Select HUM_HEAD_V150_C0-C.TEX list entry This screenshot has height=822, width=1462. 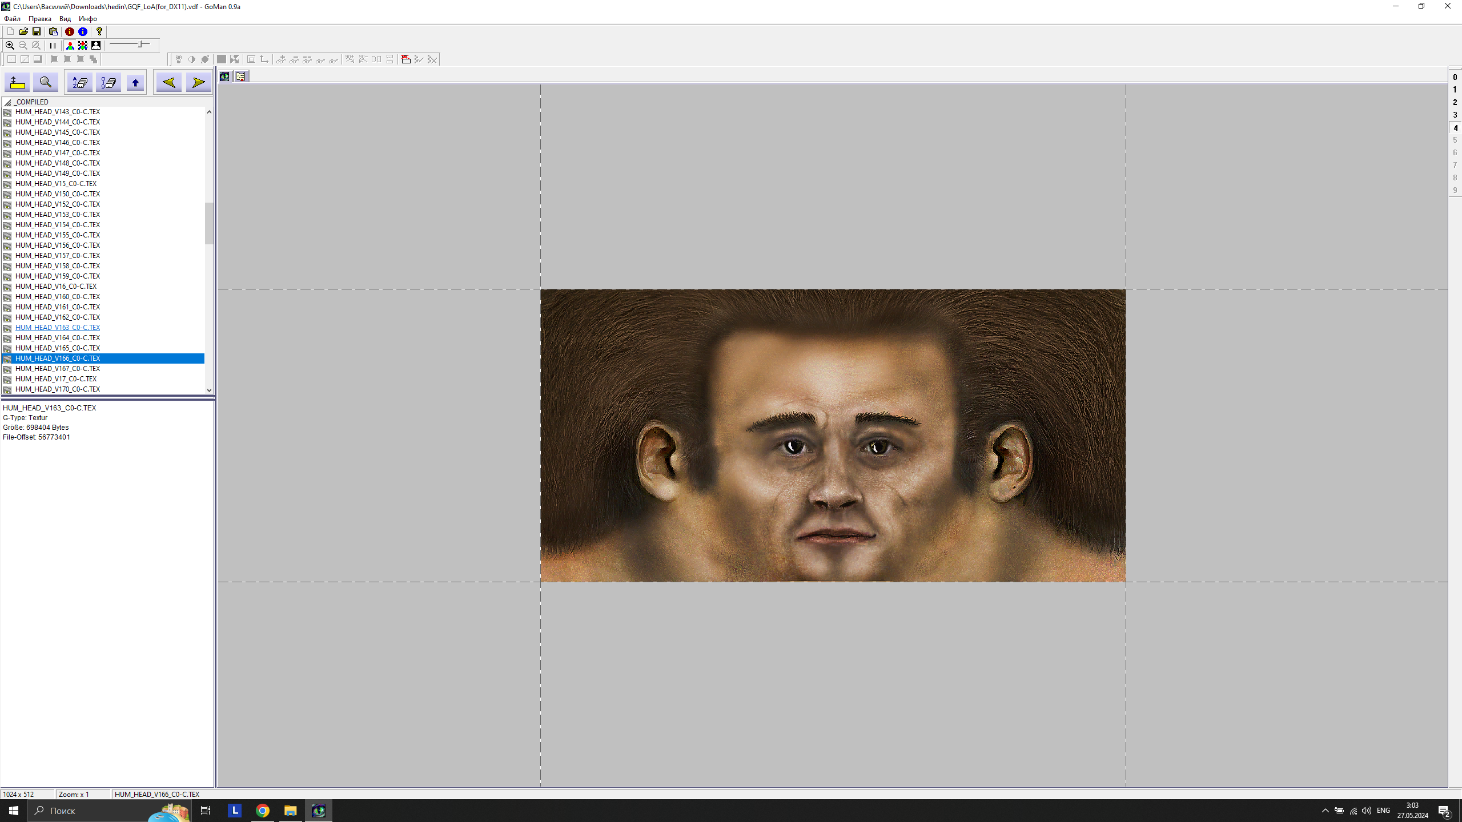point(58,194)
